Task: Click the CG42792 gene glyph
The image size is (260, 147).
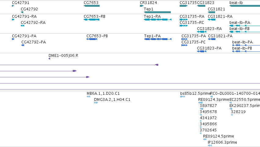Action: (x=22, y=12)
